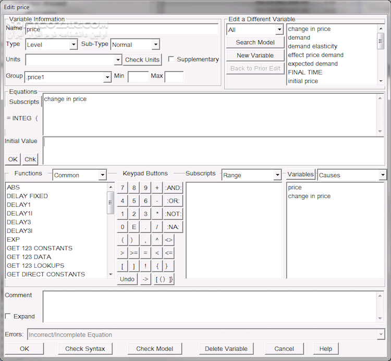The width and height of the screenshot is (391, 361).
Task: Click the Undo keypad button
Action: [127, 279]
